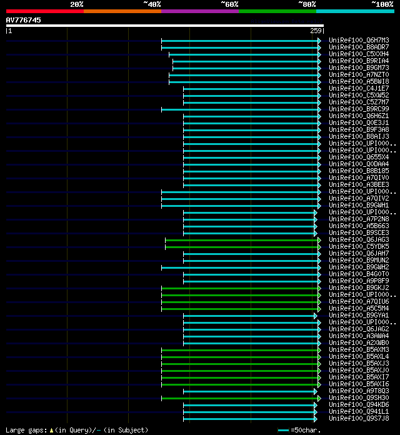Select the UniRef100_A5BWI8 label
Viewport: 400px width, 435px height.
pyautogui.click(x=359, y=81)
